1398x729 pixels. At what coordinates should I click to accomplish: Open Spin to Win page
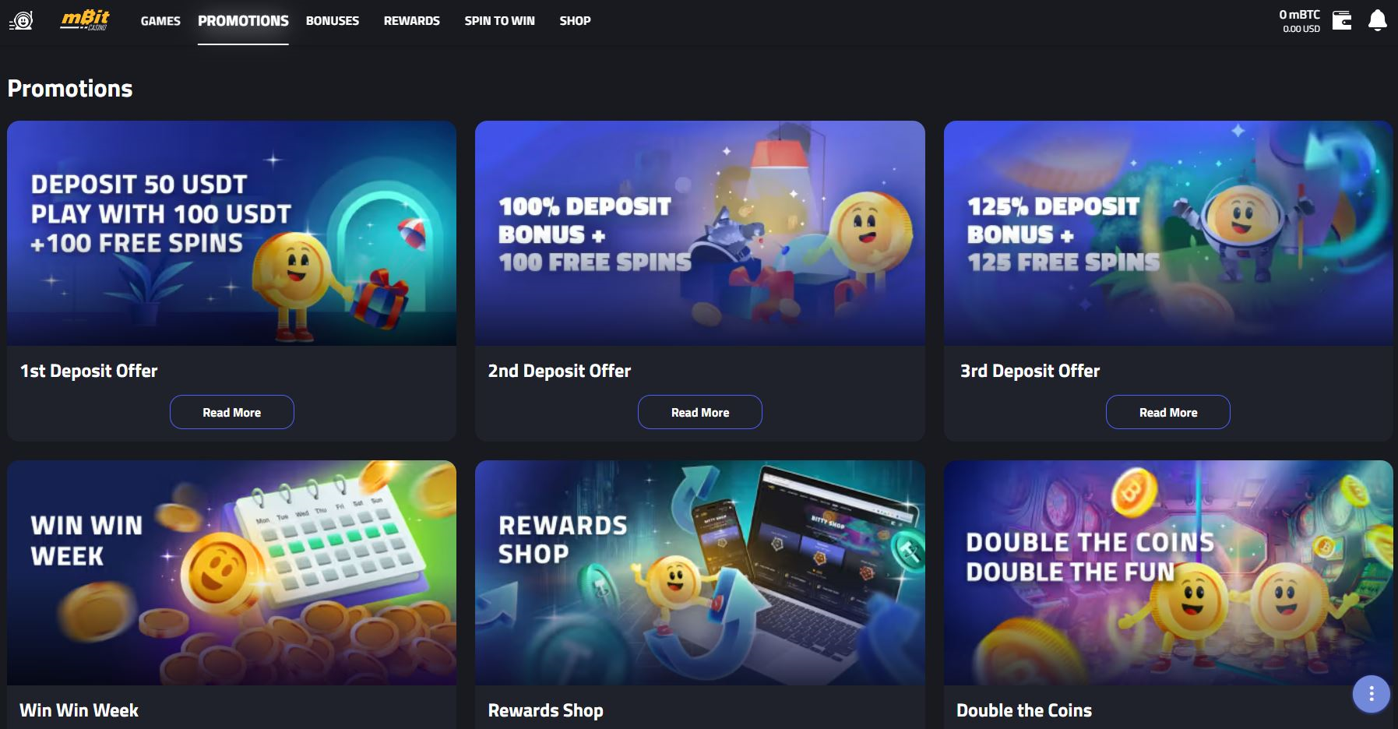click(500, 21)
